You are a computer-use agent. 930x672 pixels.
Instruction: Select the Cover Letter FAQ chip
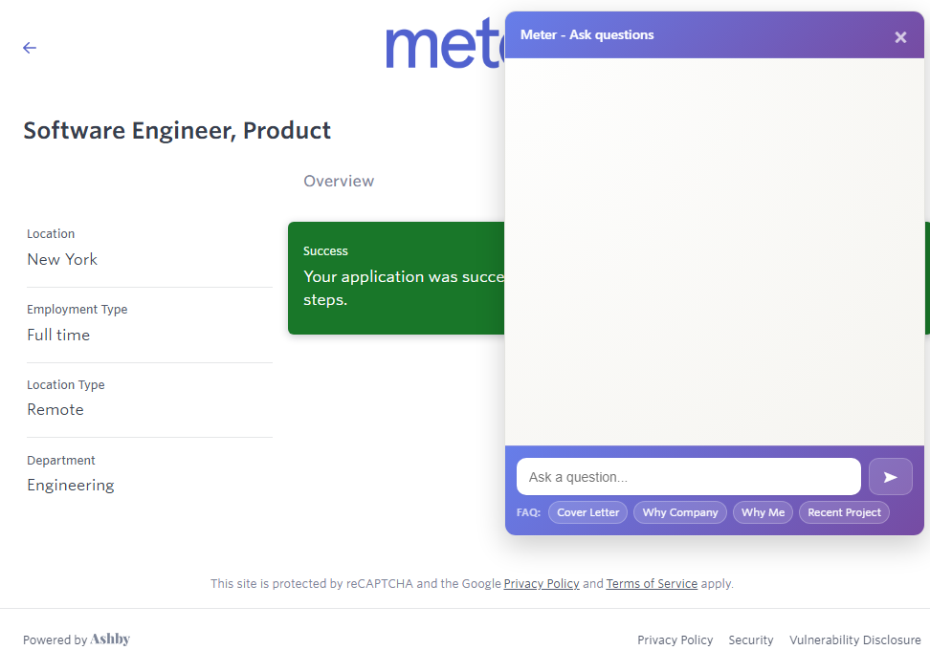pos(587,512)
